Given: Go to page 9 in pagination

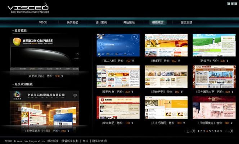Looking at the screenshot, I should (221, 131).
